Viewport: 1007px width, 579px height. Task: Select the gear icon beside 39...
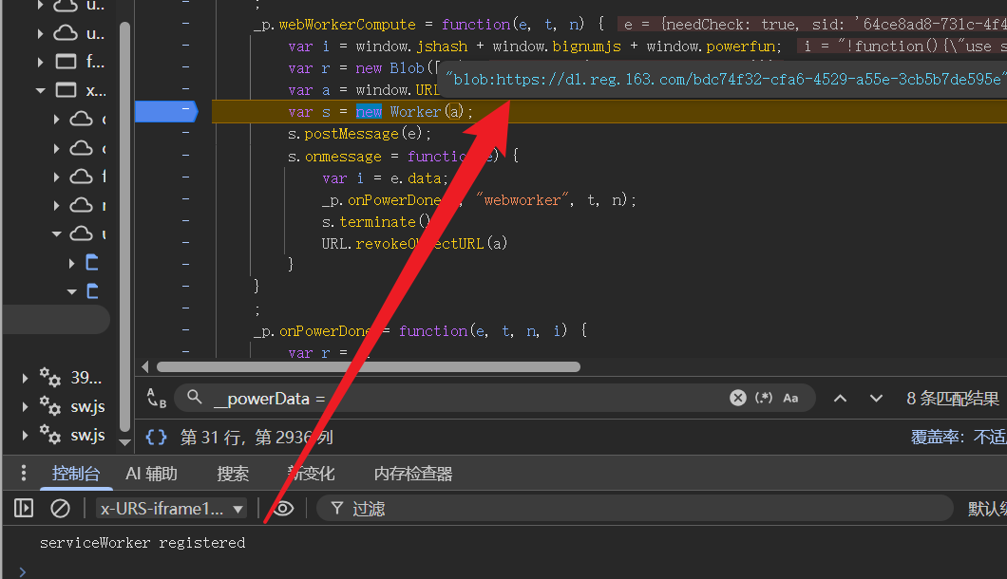(x=50, y=378)
